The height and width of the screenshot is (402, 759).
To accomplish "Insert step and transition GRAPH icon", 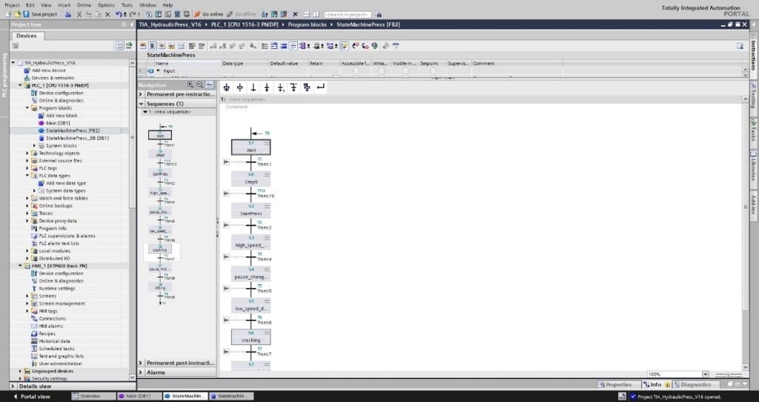I will (227, 88).
